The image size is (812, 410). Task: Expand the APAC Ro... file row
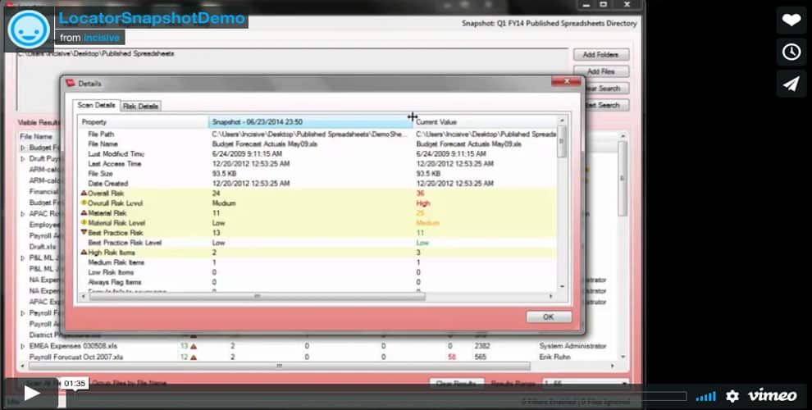pyautogui.click(x=22, y=214)
